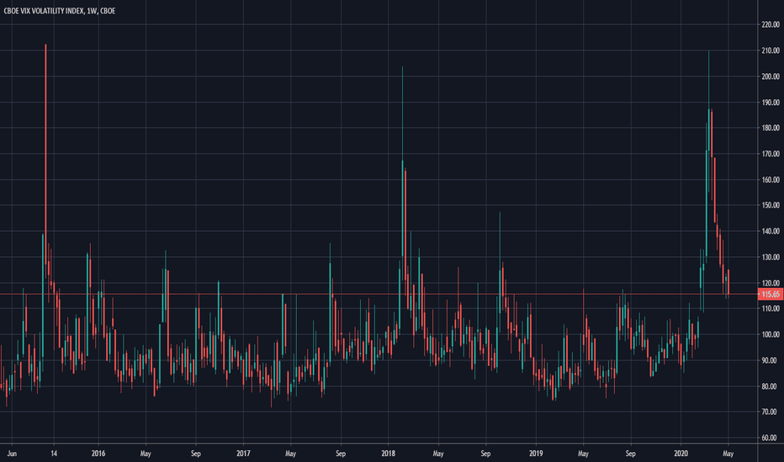This screenshot has width=784, height=462.
Task: Click the red dotted current price line
Action: (x=379, y=294)
